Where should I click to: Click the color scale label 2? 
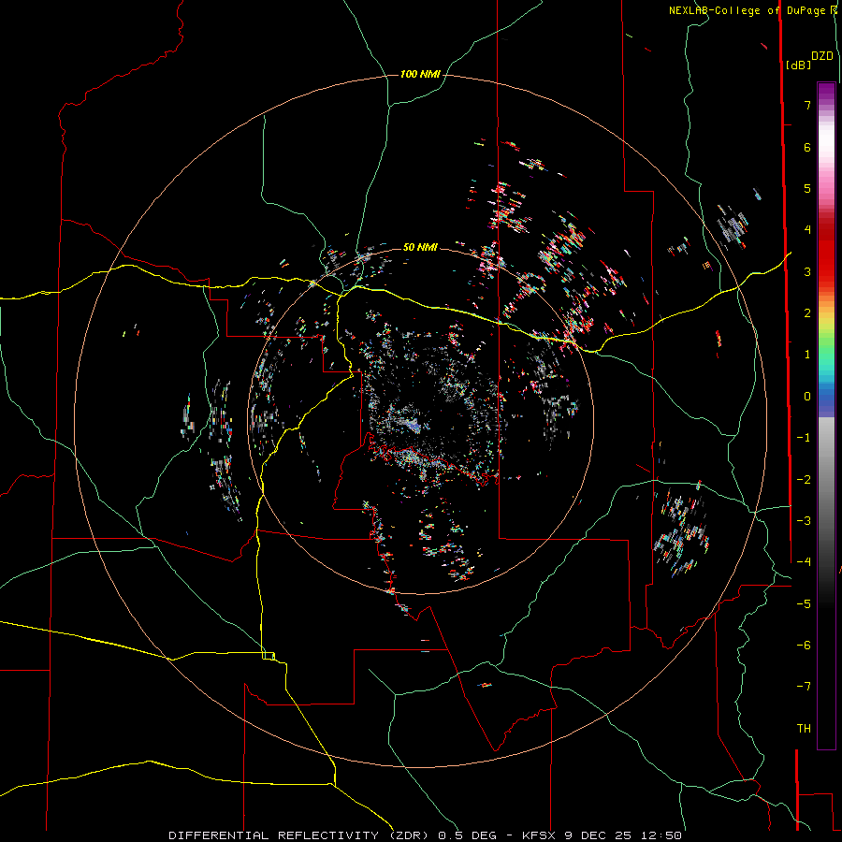click(x=807, y=313)
